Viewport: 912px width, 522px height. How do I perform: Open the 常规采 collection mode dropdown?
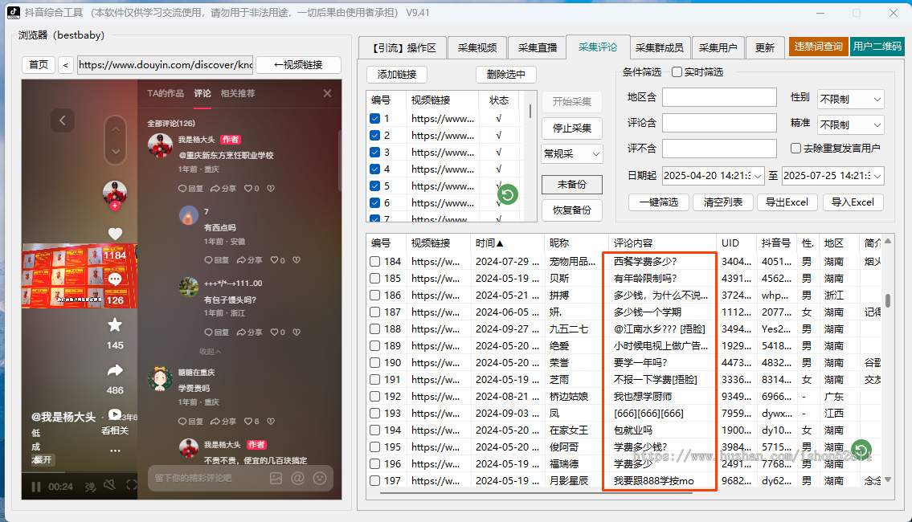tap(572, 154)
